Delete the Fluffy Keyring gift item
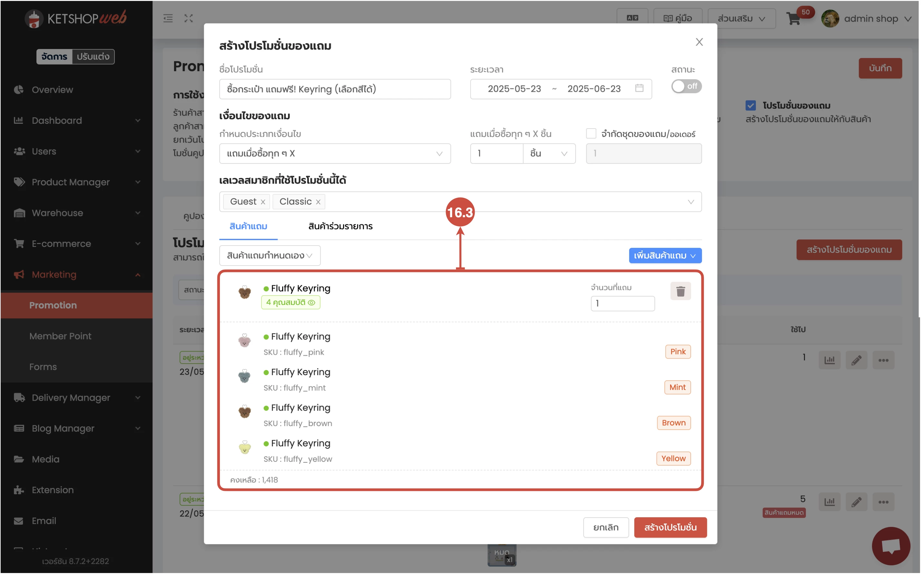This screenshot has height=574, width=921. pos(680,291)
